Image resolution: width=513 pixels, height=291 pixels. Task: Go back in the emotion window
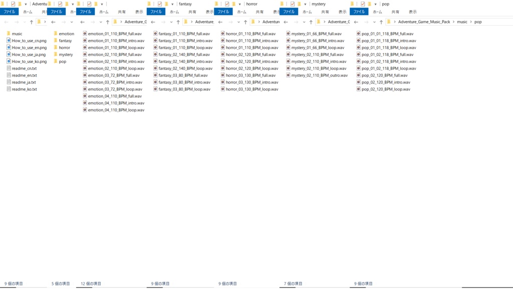tap(83, 22)
